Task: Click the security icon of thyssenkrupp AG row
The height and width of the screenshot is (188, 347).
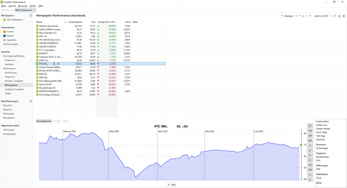Action: point(37,88)
